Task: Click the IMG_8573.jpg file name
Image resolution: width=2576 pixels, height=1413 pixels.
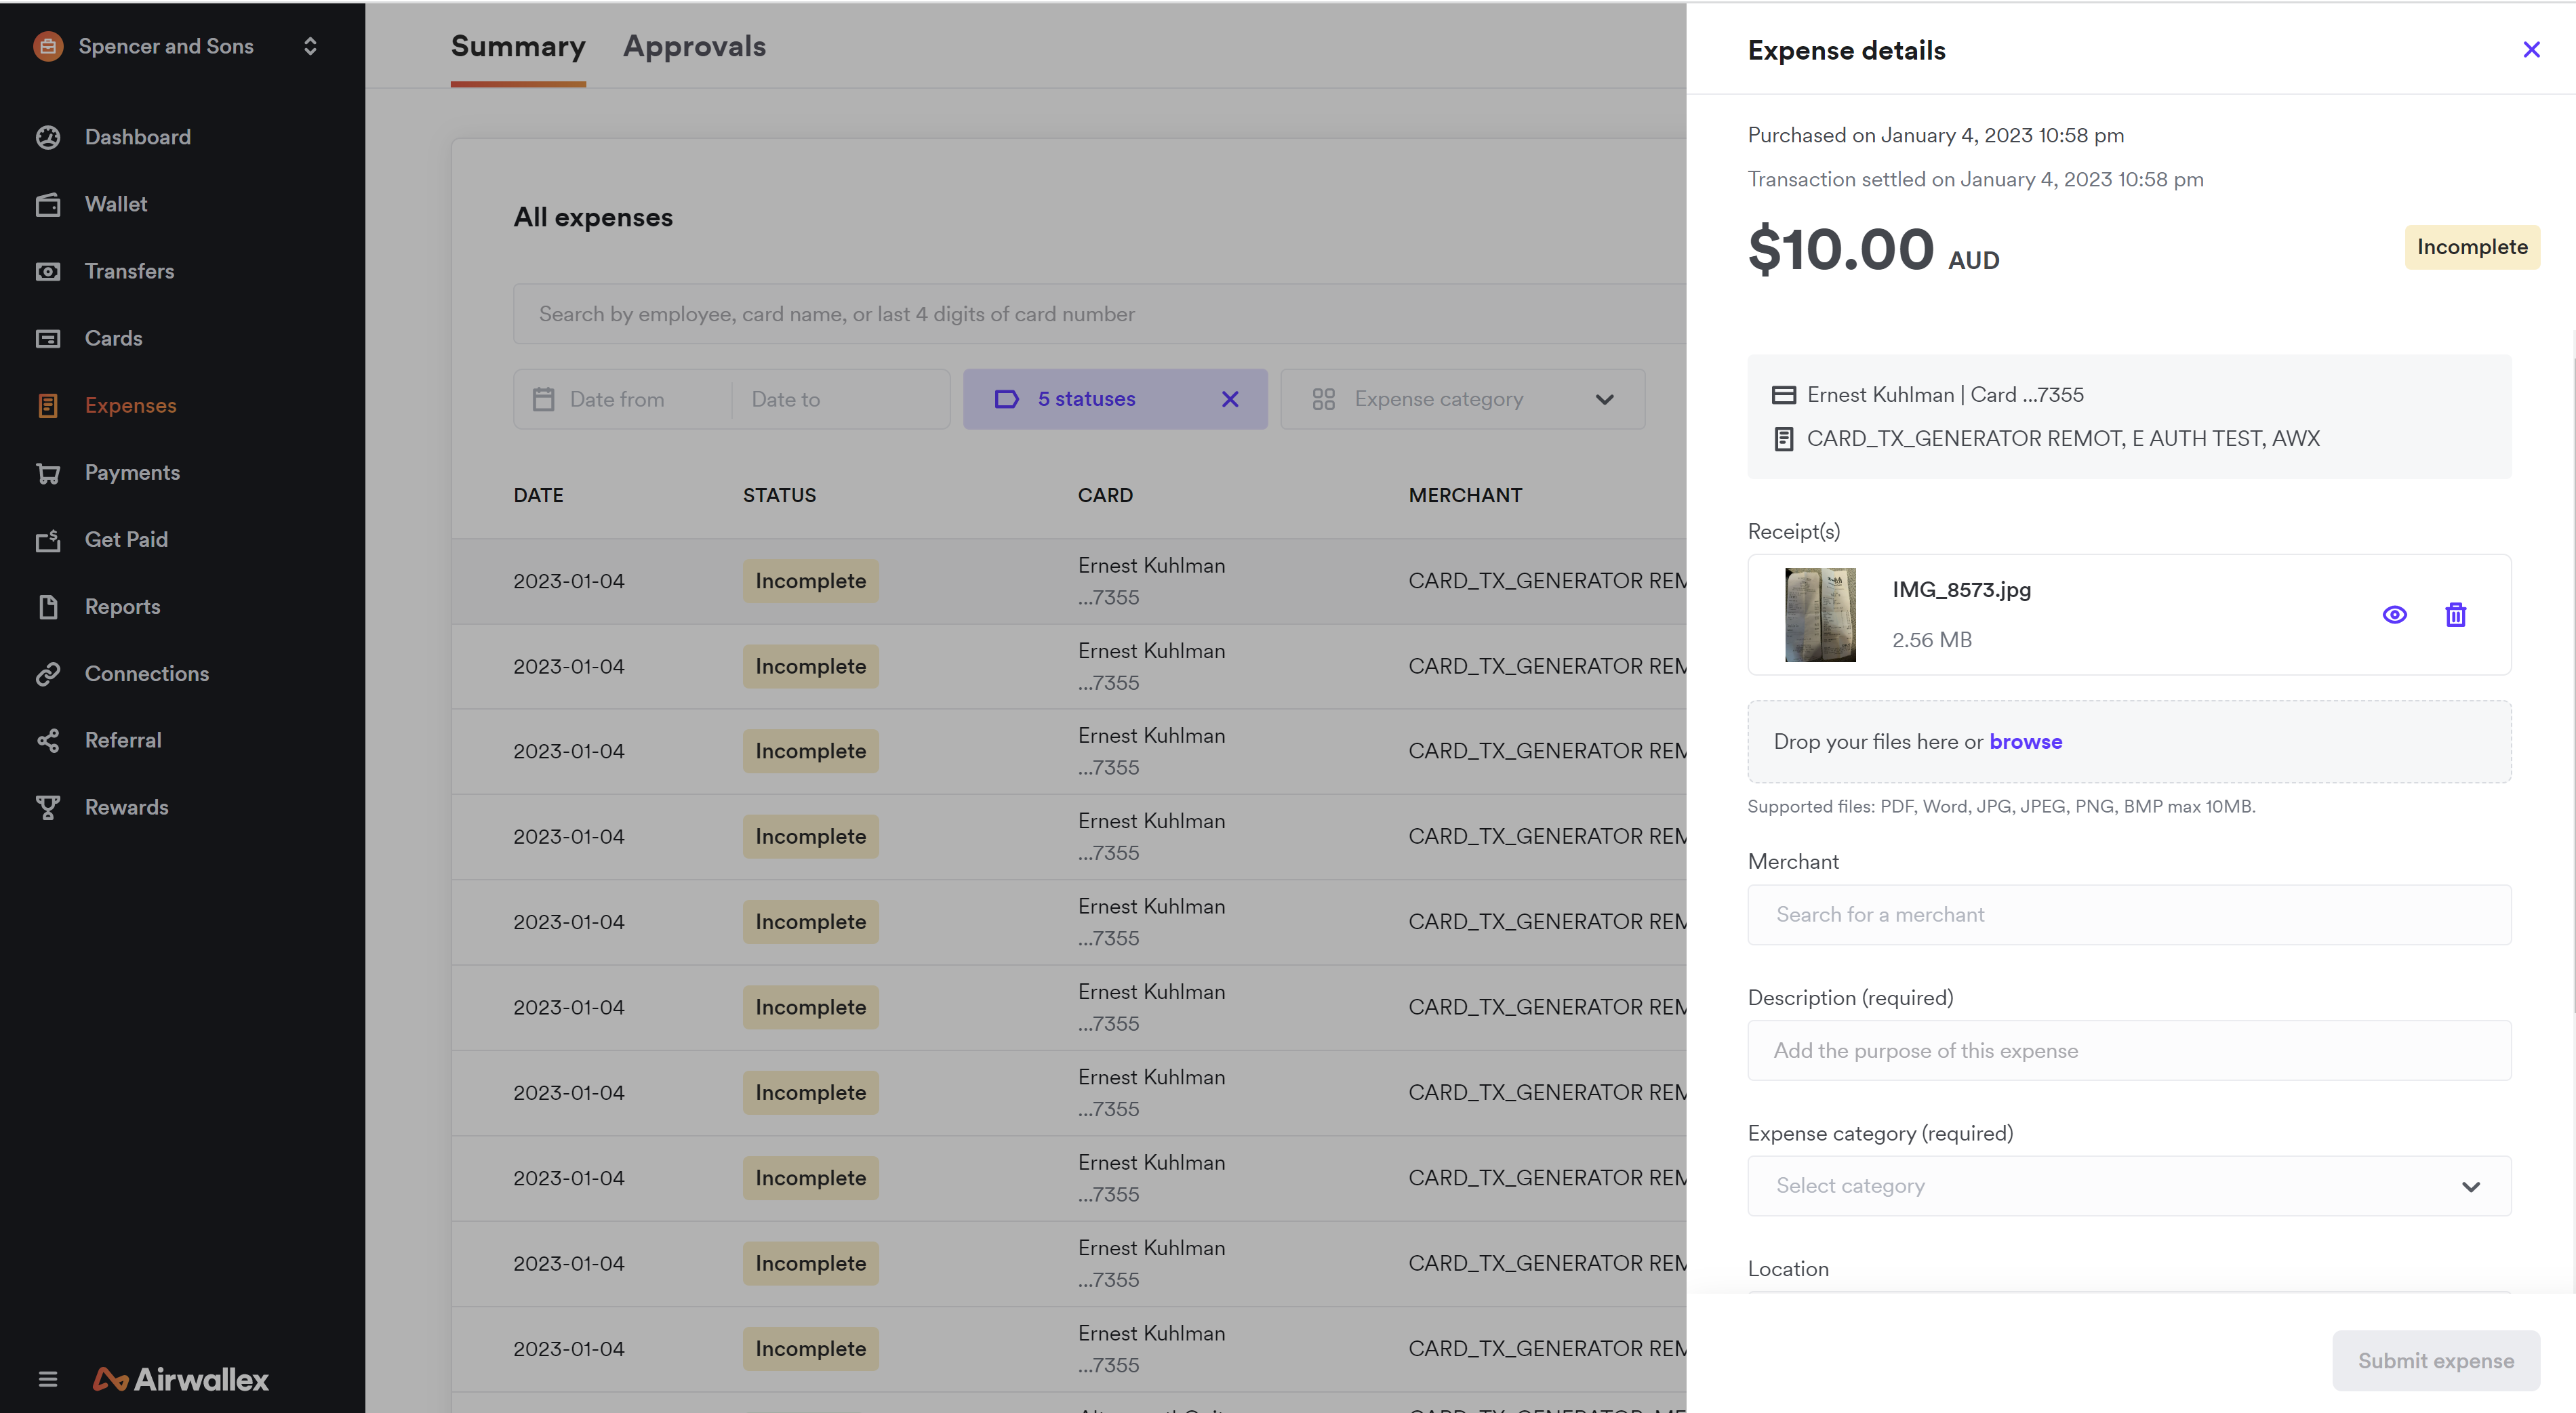Action: point(1961,589)
